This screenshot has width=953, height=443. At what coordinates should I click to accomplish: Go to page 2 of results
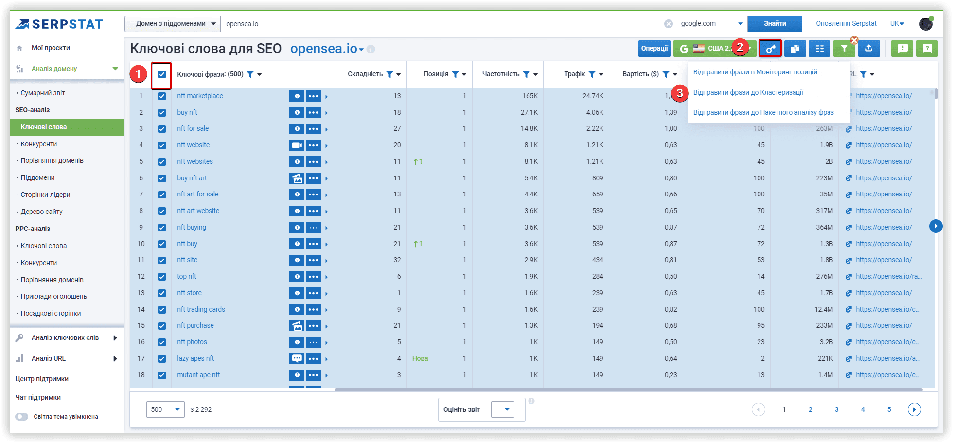(811, 409)
